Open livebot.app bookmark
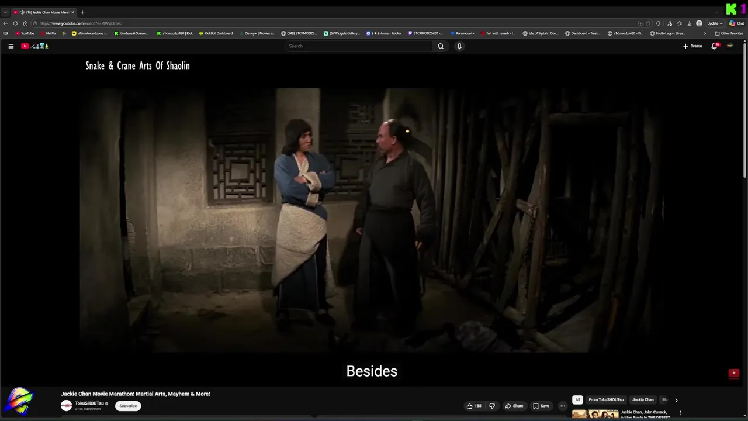The image size is (748, 421). tap(667, 33)
